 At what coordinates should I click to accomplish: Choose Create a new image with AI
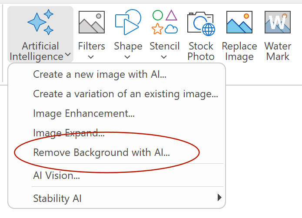100,74
